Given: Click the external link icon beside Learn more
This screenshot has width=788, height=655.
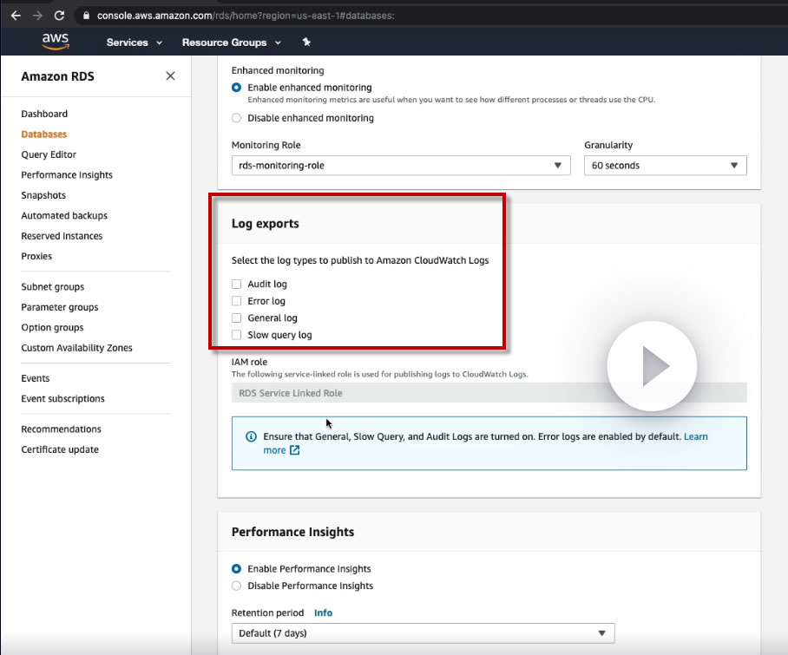Looking at the screenshot, I should tap(295, 450).
